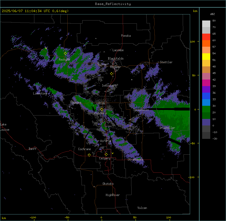Click the HighRiver label

[x=113, y=195]
